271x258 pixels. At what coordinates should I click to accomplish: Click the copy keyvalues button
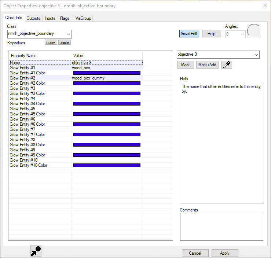click(51, 42)
